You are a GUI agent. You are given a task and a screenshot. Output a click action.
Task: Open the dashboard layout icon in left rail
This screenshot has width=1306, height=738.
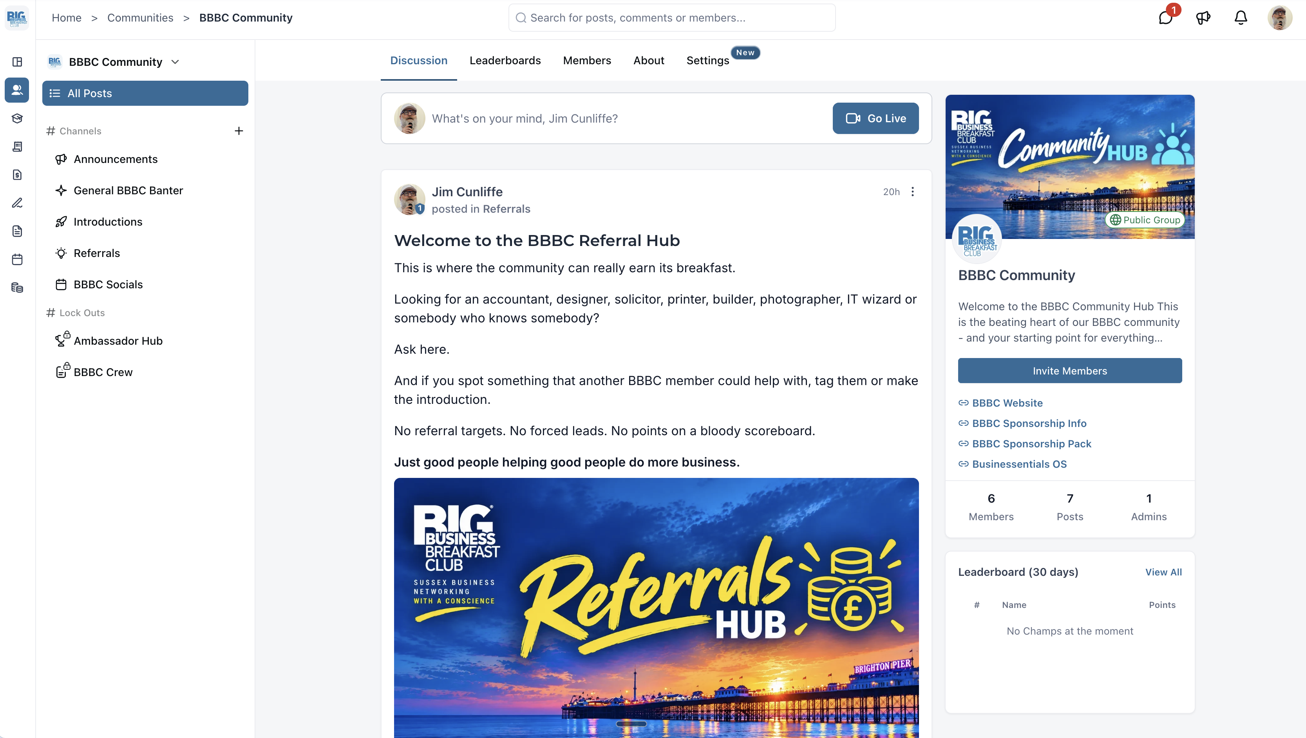click(x=17, y=62)
